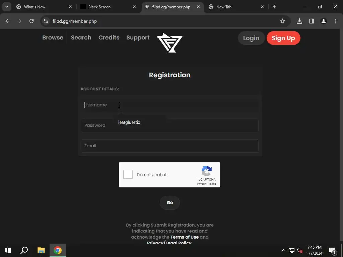Open the File Explorer taskbar icon

pos(41,250)
